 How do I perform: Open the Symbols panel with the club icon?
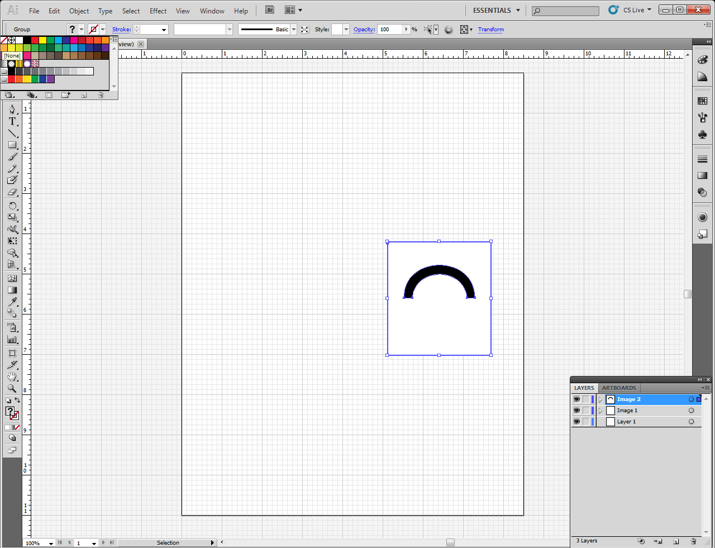click(703, 134)
